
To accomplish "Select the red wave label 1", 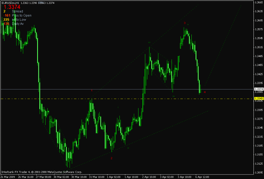I will tap(92, 90).
